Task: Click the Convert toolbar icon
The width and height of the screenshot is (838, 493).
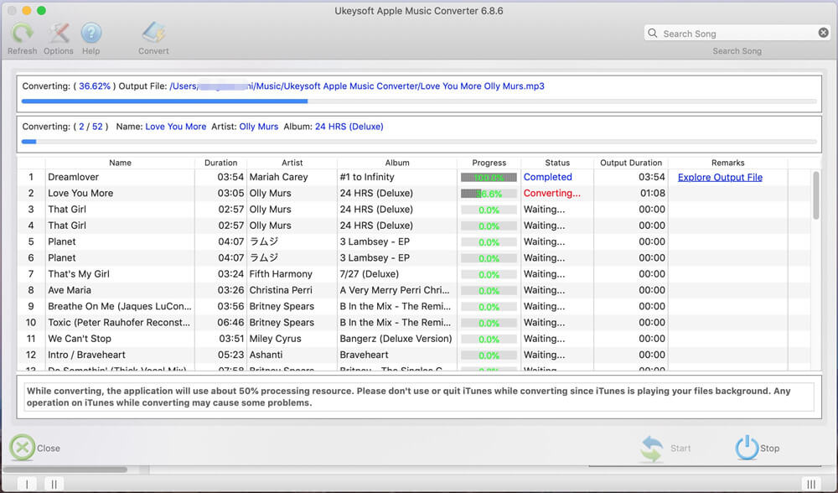Action: 153,34
